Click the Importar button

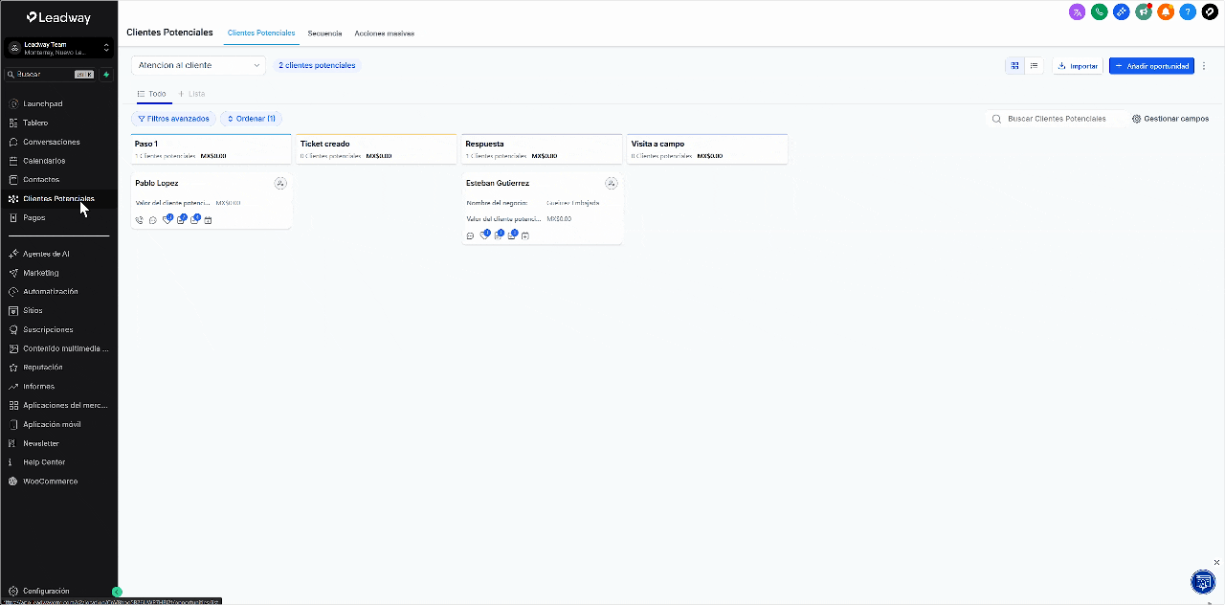click(x=1078, y=66)
